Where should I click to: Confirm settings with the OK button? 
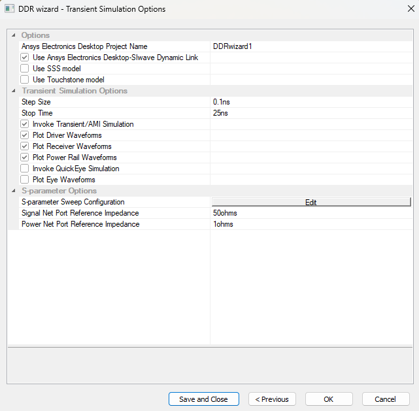(329, 399)
